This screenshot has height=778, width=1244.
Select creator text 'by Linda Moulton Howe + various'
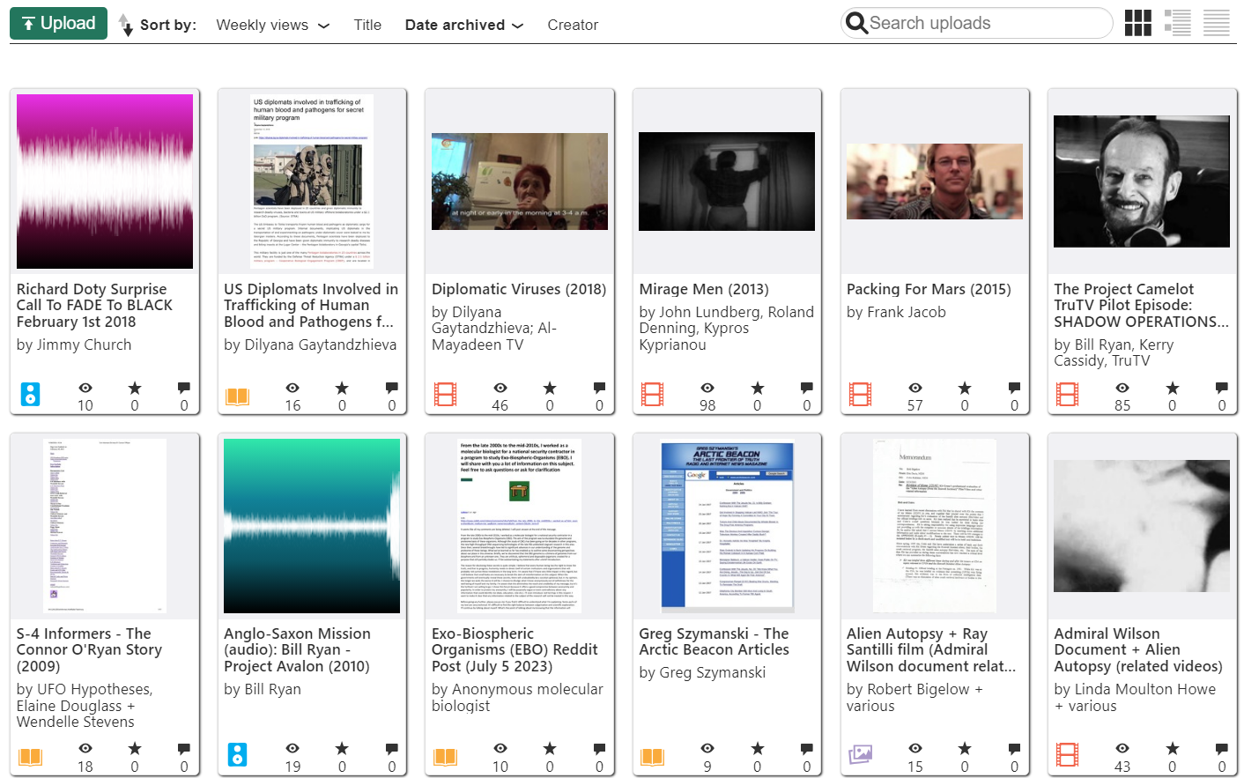coord(1135,697)
